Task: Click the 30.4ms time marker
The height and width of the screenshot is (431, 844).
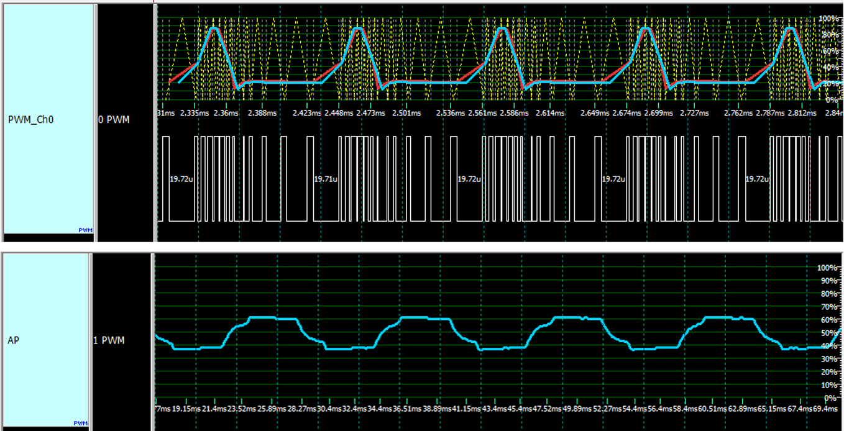Action: (329, 409)
